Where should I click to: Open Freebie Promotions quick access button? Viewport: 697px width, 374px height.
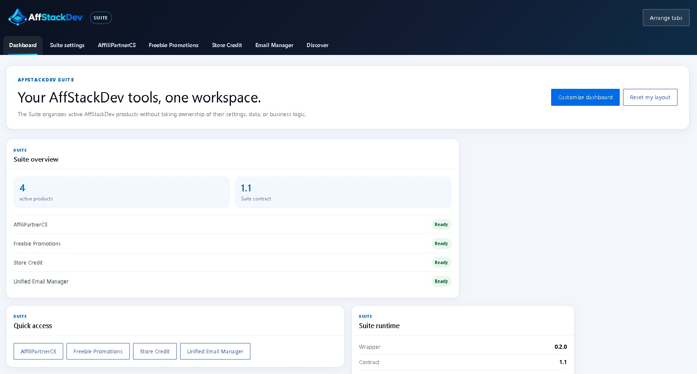click(x=98, y=351)
